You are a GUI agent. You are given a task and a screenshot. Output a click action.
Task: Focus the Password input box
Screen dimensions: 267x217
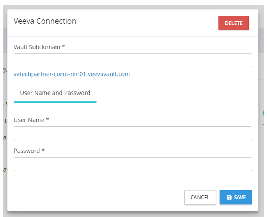pos(133,164)
